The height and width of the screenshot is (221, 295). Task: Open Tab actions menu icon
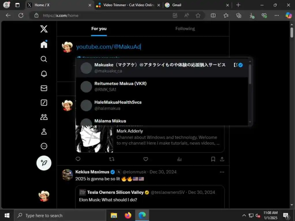[17, 5]
